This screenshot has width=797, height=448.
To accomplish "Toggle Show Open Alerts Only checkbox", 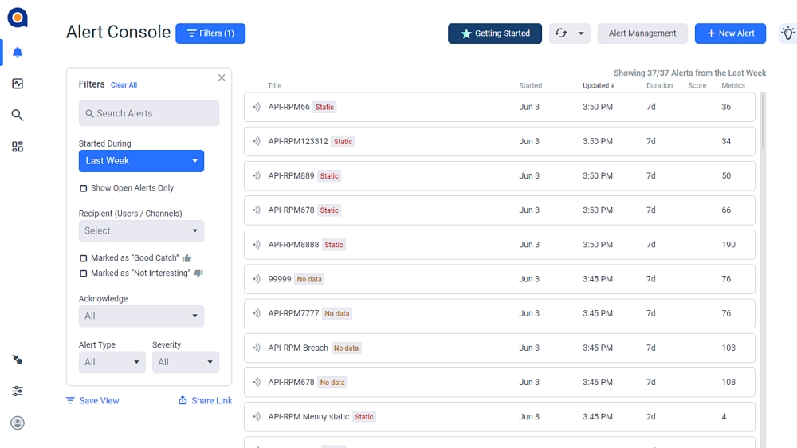I will 84,188.
